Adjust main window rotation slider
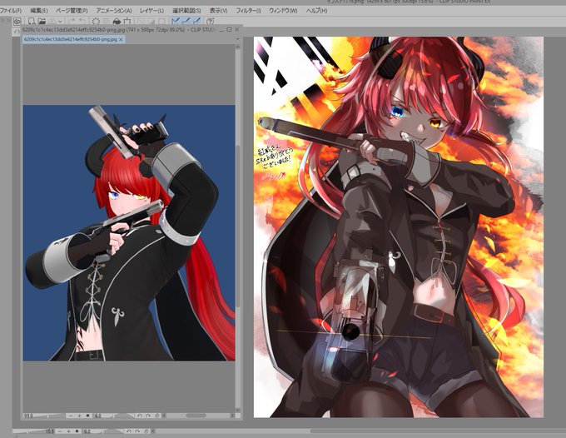The width and height of the screenshot is (566, 438). [109, 431]
